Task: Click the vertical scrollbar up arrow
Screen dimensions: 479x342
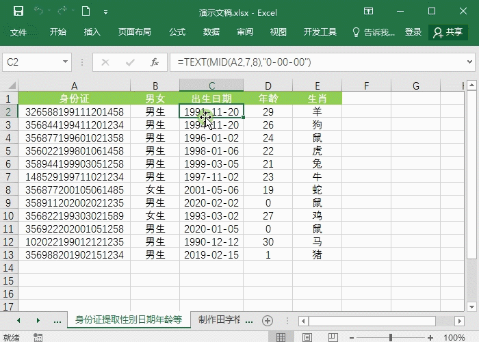Action: coord(471,85)
